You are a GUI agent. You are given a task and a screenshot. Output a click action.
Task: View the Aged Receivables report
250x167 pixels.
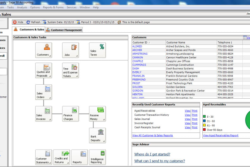(x=187, y=111)
